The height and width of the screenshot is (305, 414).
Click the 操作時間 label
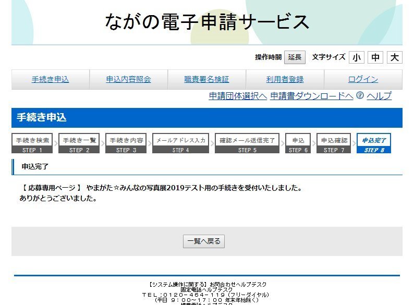pyautogui.click(x=268, y=57)
